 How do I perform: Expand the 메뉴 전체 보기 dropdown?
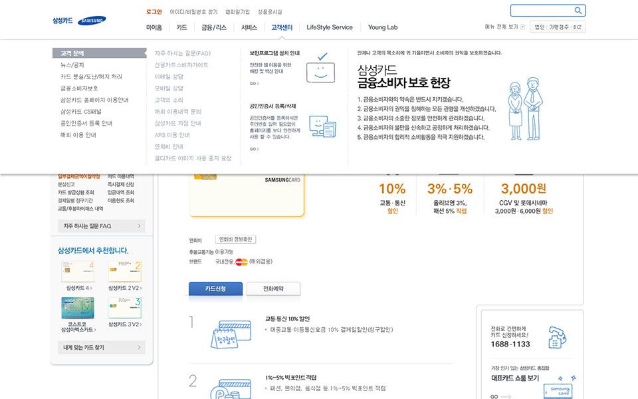522,27
